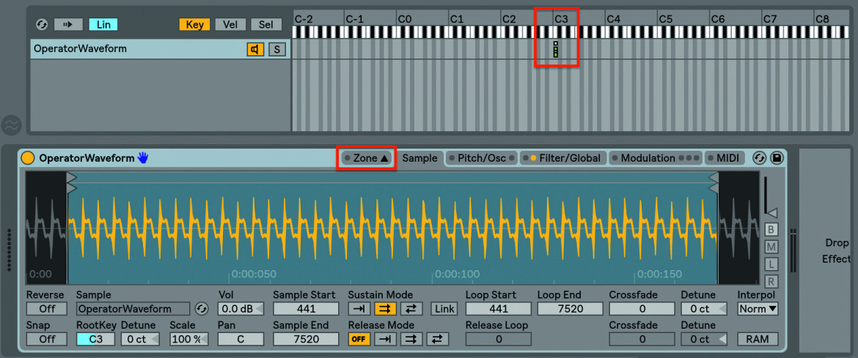Click the blue hand icon next to title
This screenshot has height=358, width=858.
coord(143,159)
